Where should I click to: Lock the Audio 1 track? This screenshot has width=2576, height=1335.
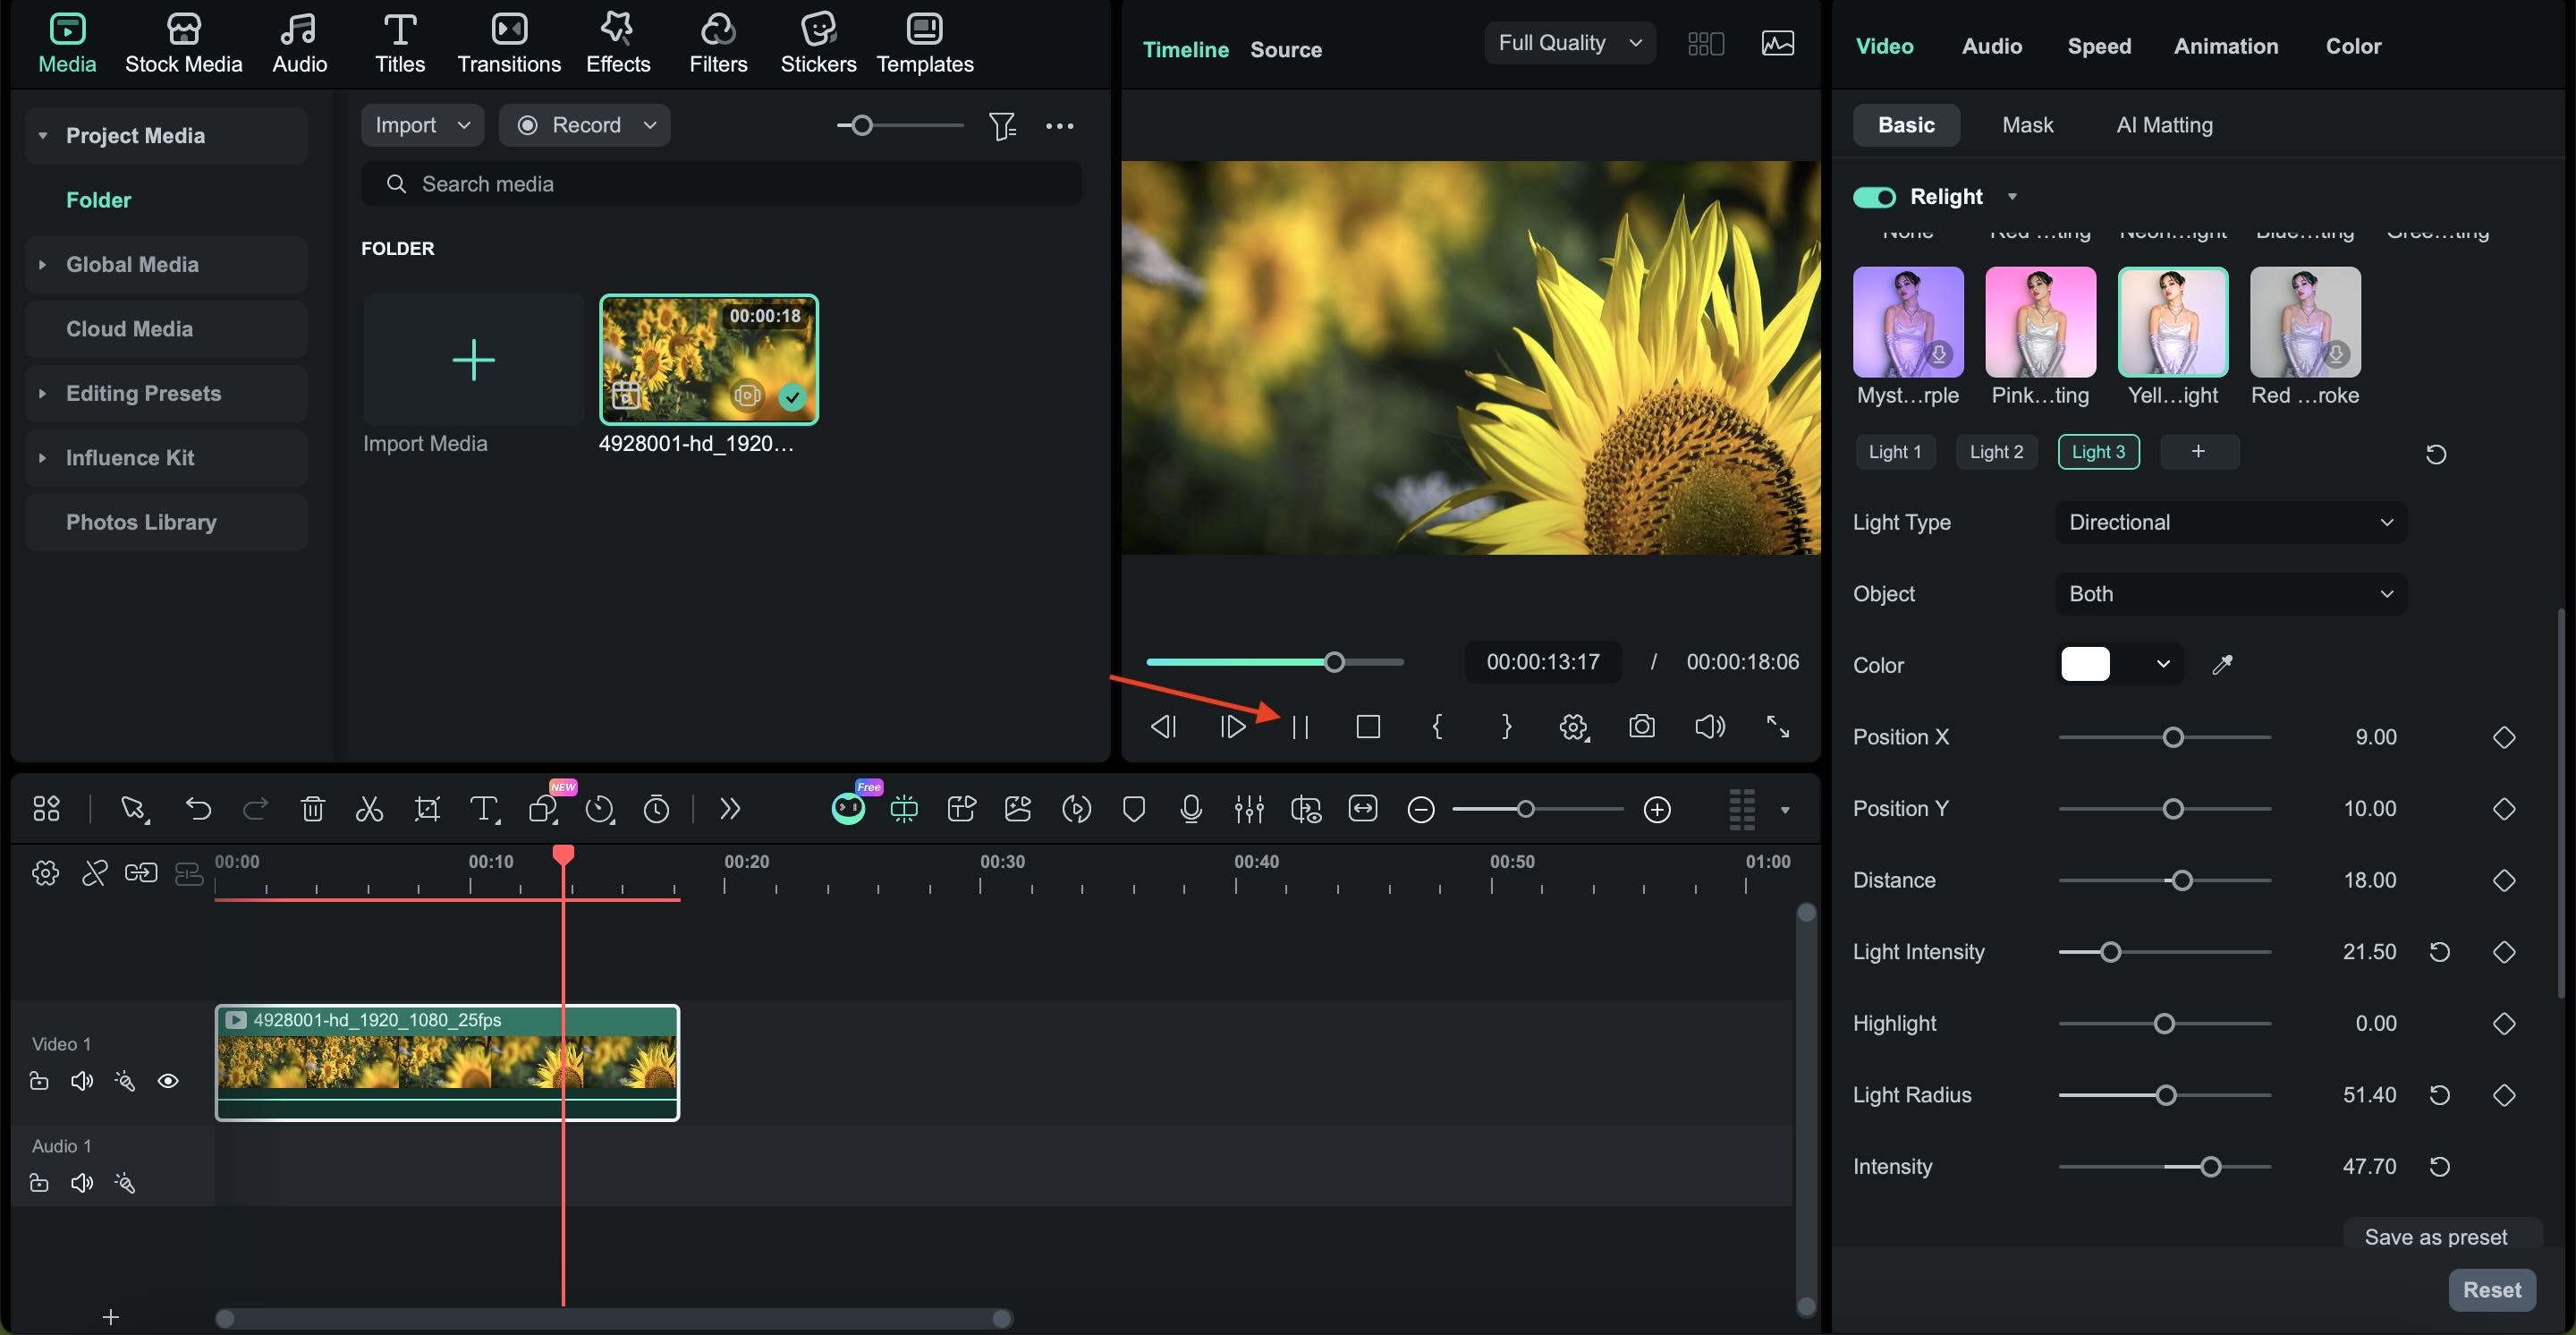click(39, 1182)
